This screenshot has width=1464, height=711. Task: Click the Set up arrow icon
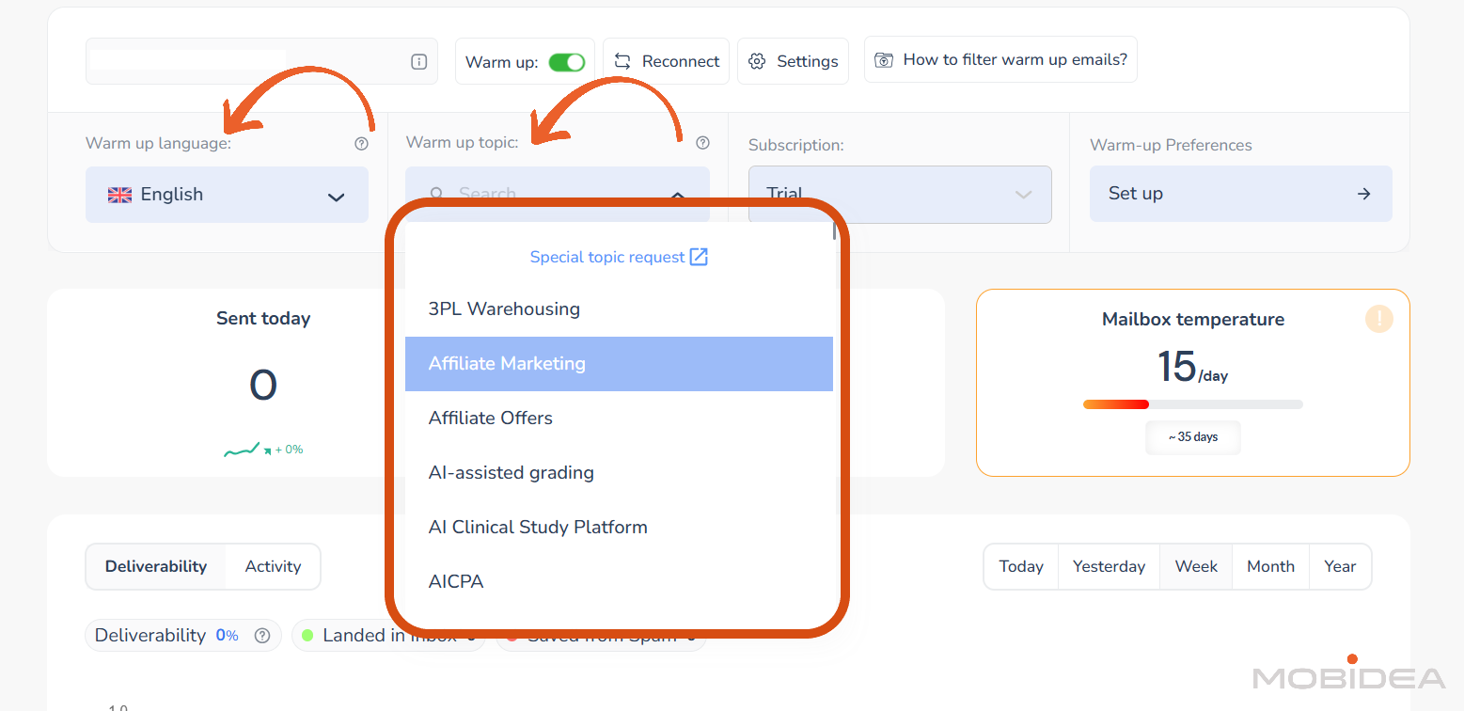pyautogui.click(x=1363, y=194)
